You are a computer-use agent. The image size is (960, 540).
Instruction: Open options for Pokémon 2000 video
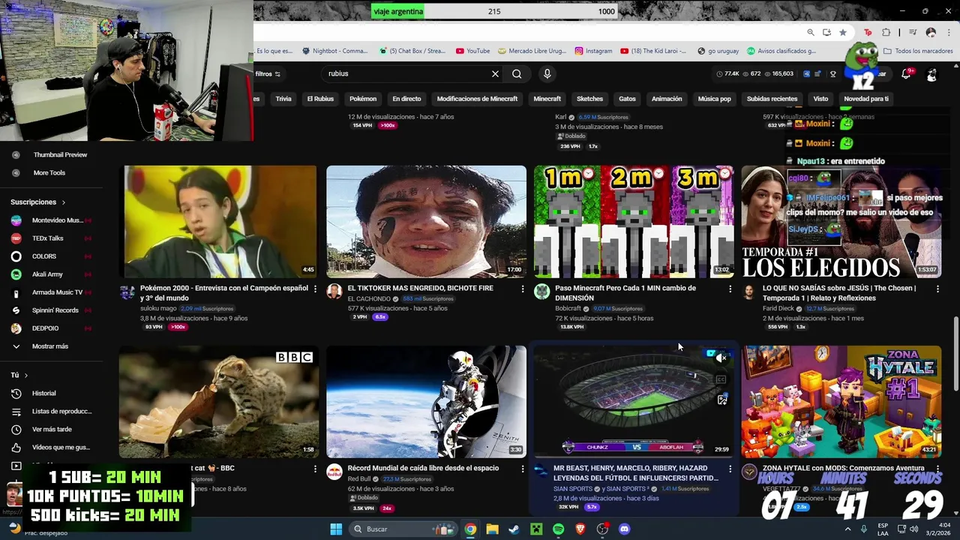coord(315,289)
